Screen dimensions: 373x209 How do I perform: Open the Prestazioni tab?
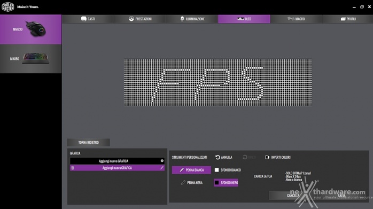pos(140,19)
